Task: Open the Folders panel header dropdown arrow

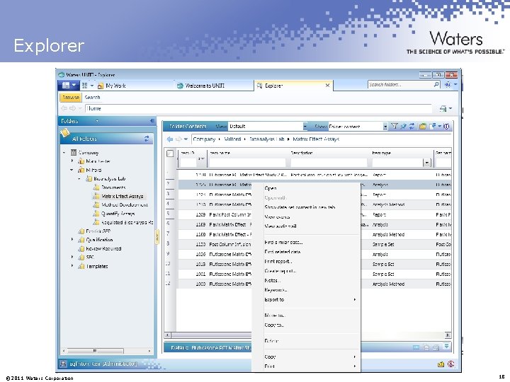Action: [x=97, y=121]
